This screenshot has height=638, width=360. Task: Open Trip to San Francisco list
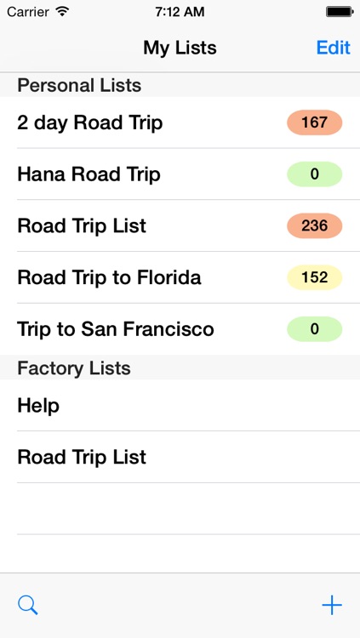180,329
